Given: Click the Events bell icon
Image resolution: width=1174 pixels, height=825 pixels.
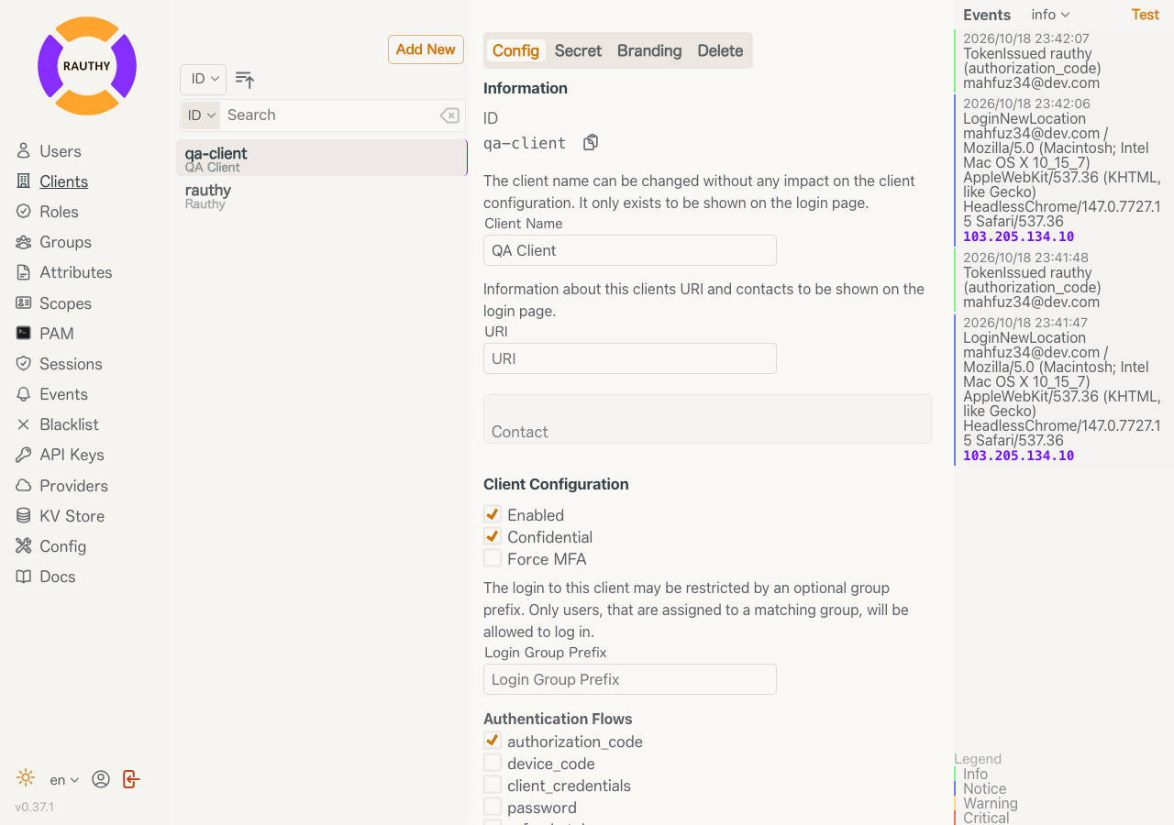Looking at the screenshot, I should (x=24, y=394).
